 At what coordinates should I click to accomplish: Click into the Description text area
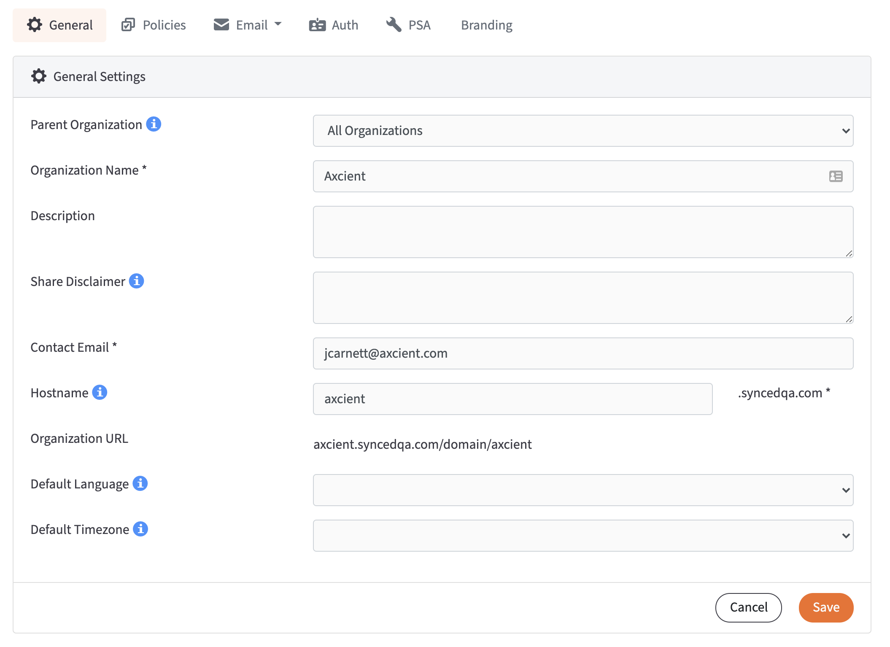583,232
